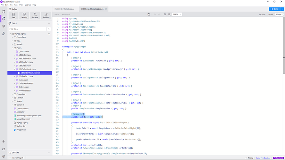The height and width of the screenshot is (160, 285).
Task: Click the Publish rocket button
Action: coord(46,15)
